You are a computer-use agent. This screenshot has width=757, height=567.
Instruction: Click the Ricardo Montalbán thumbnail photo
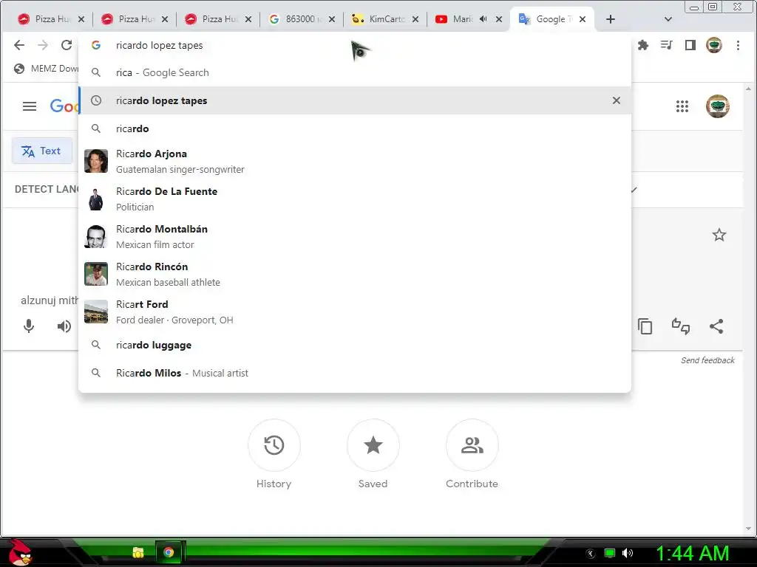click(96, 236)
